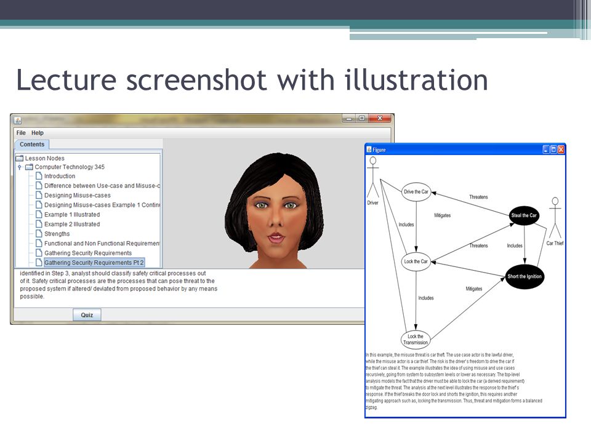Minimize the Figure window
The height and width of the screenshot is (443, 591).
546,150
